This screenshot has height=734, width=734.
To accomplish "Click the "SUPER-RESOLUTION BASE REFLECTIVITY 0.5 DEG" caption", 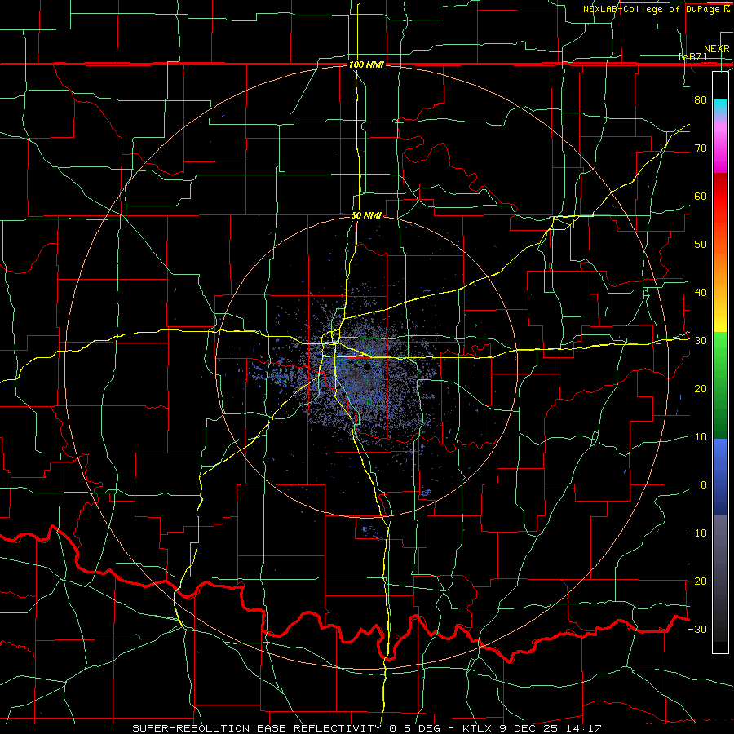I will [289, 728].
